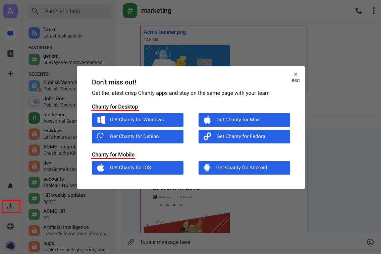Open the download apps icon in sidebar

click(x=10, y=207)
